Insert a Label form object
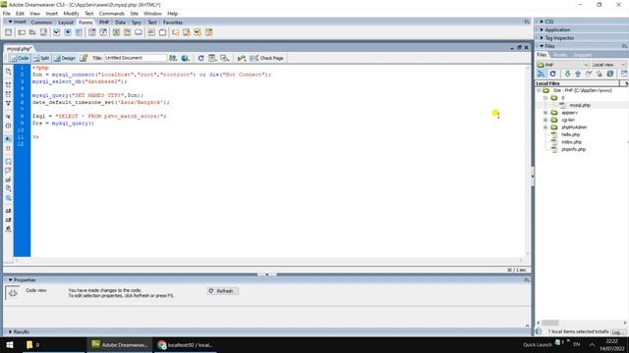The width and height of the screenshot is (629, 353). click(151, 32)
